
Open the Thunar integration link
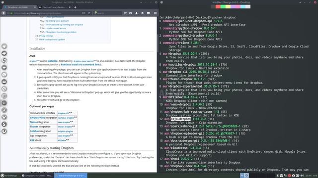[34, 127]
